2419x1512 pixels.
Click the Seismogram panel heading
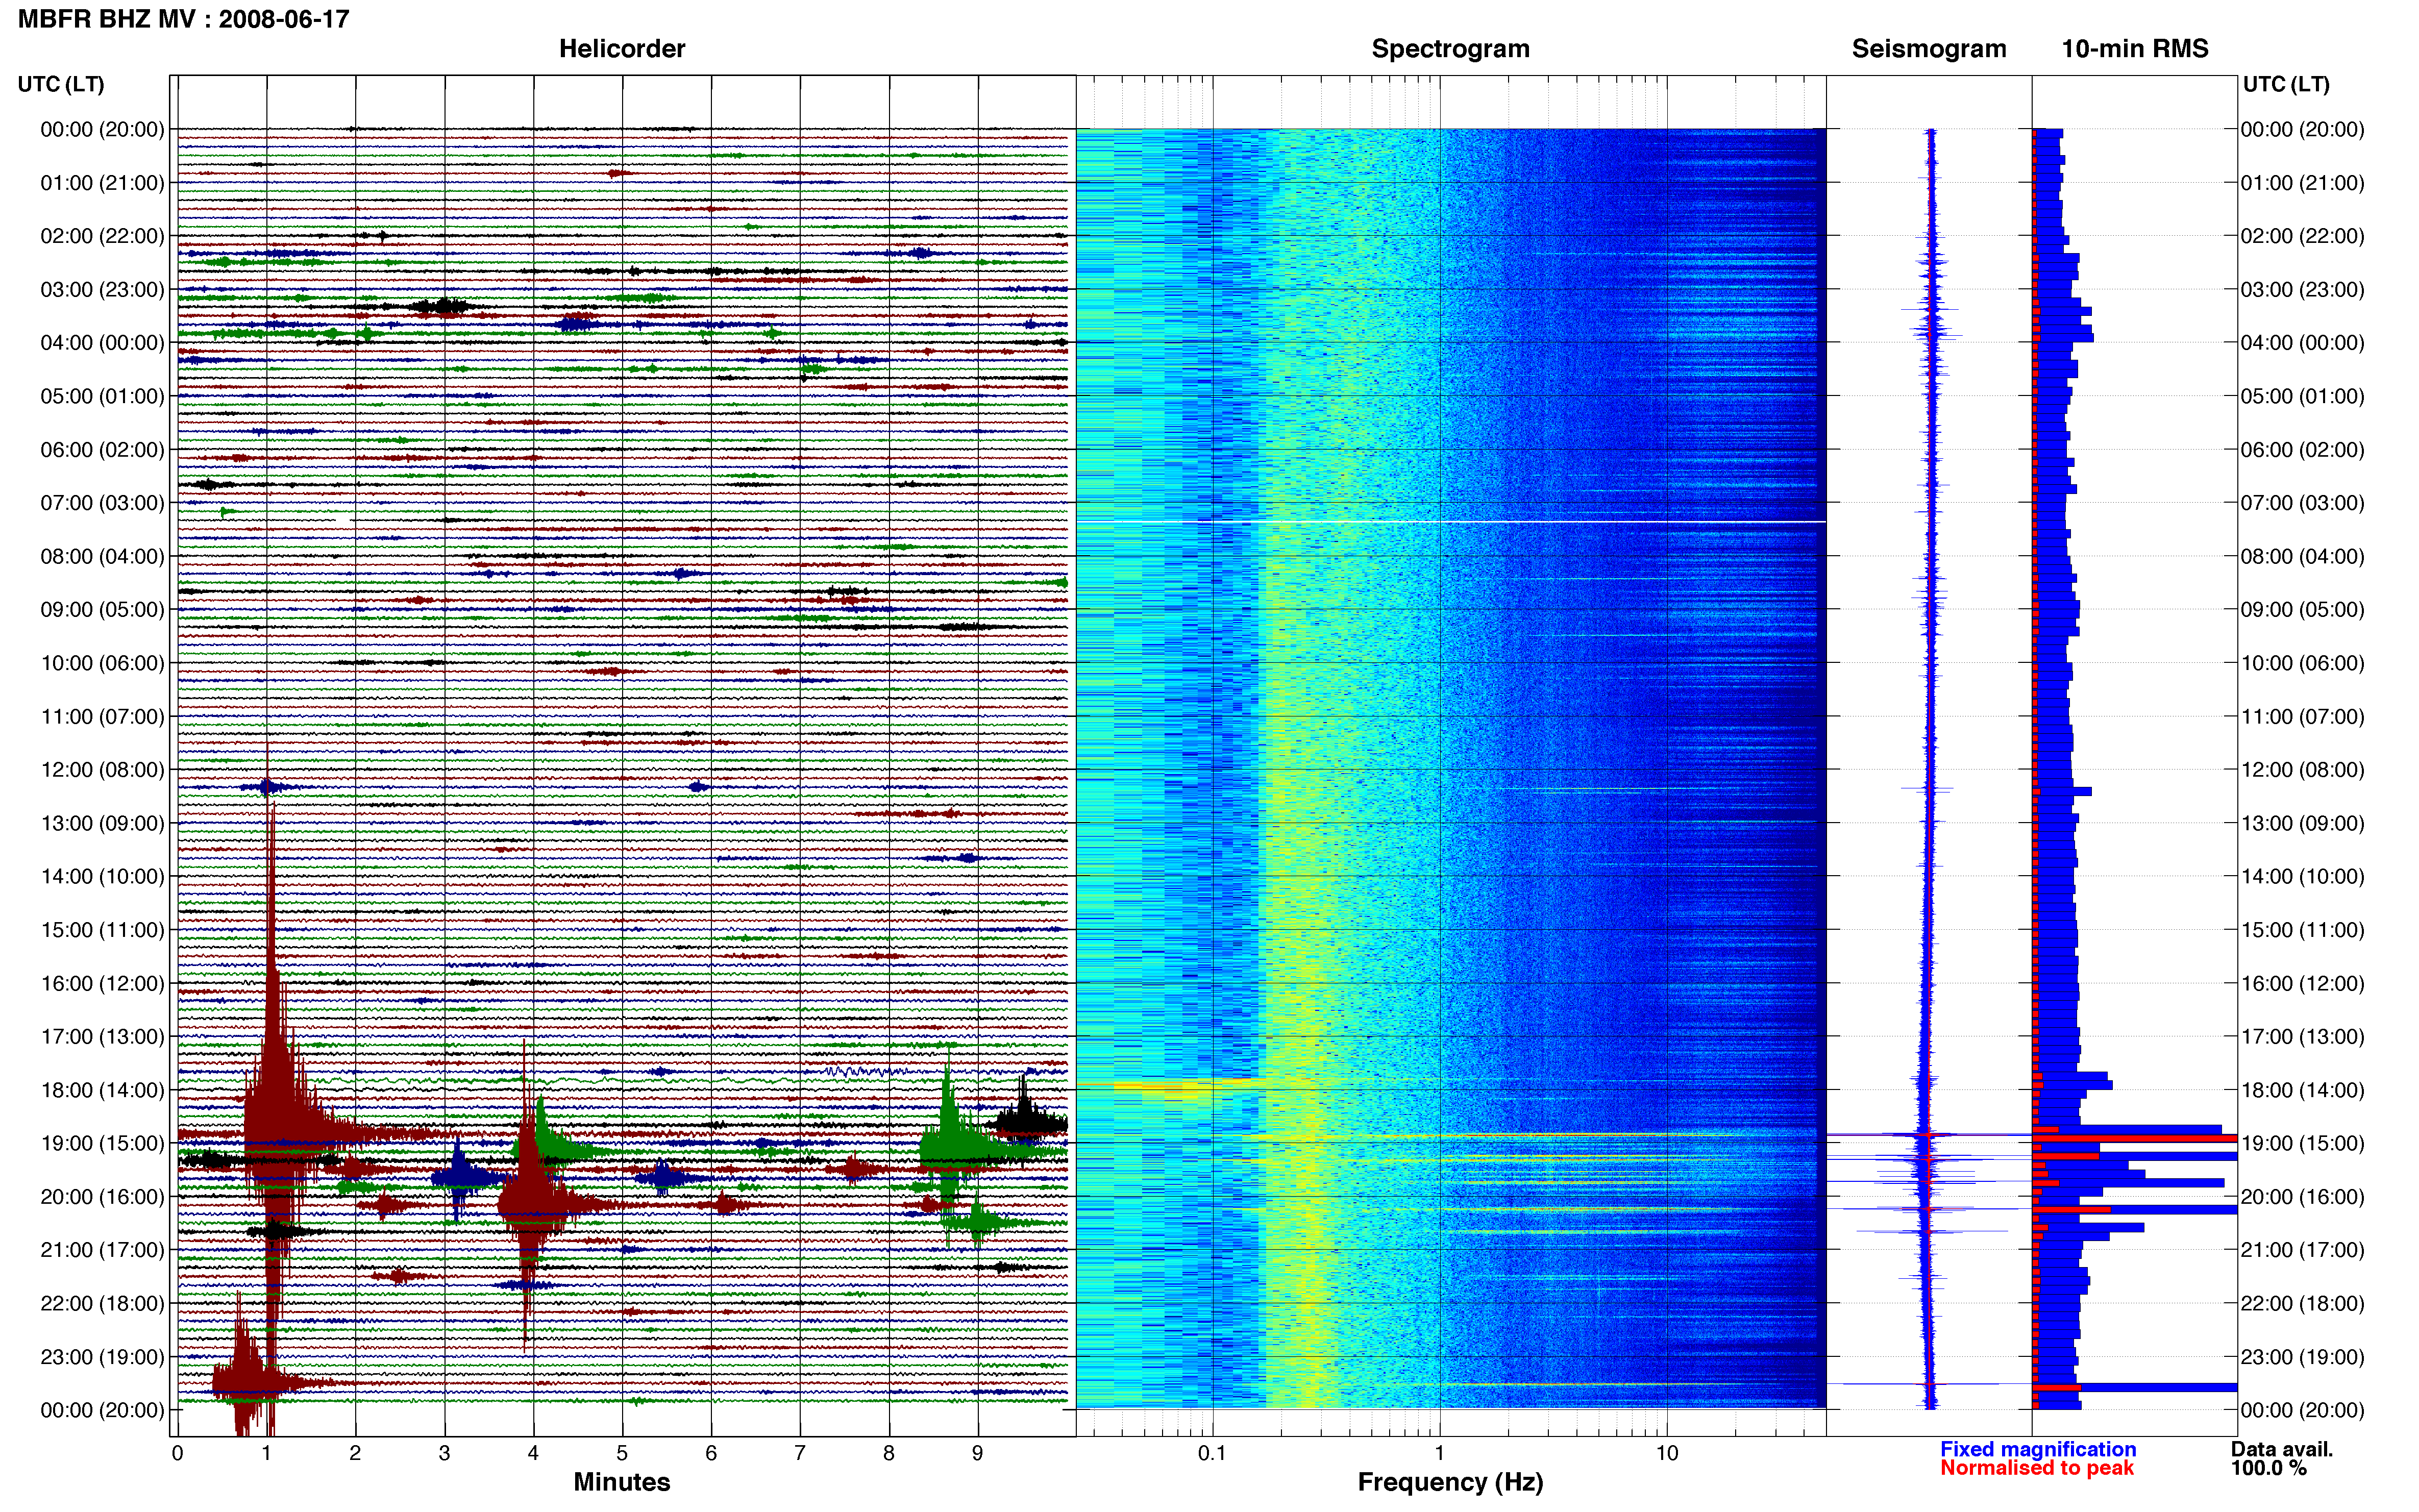coord(1929,49)
